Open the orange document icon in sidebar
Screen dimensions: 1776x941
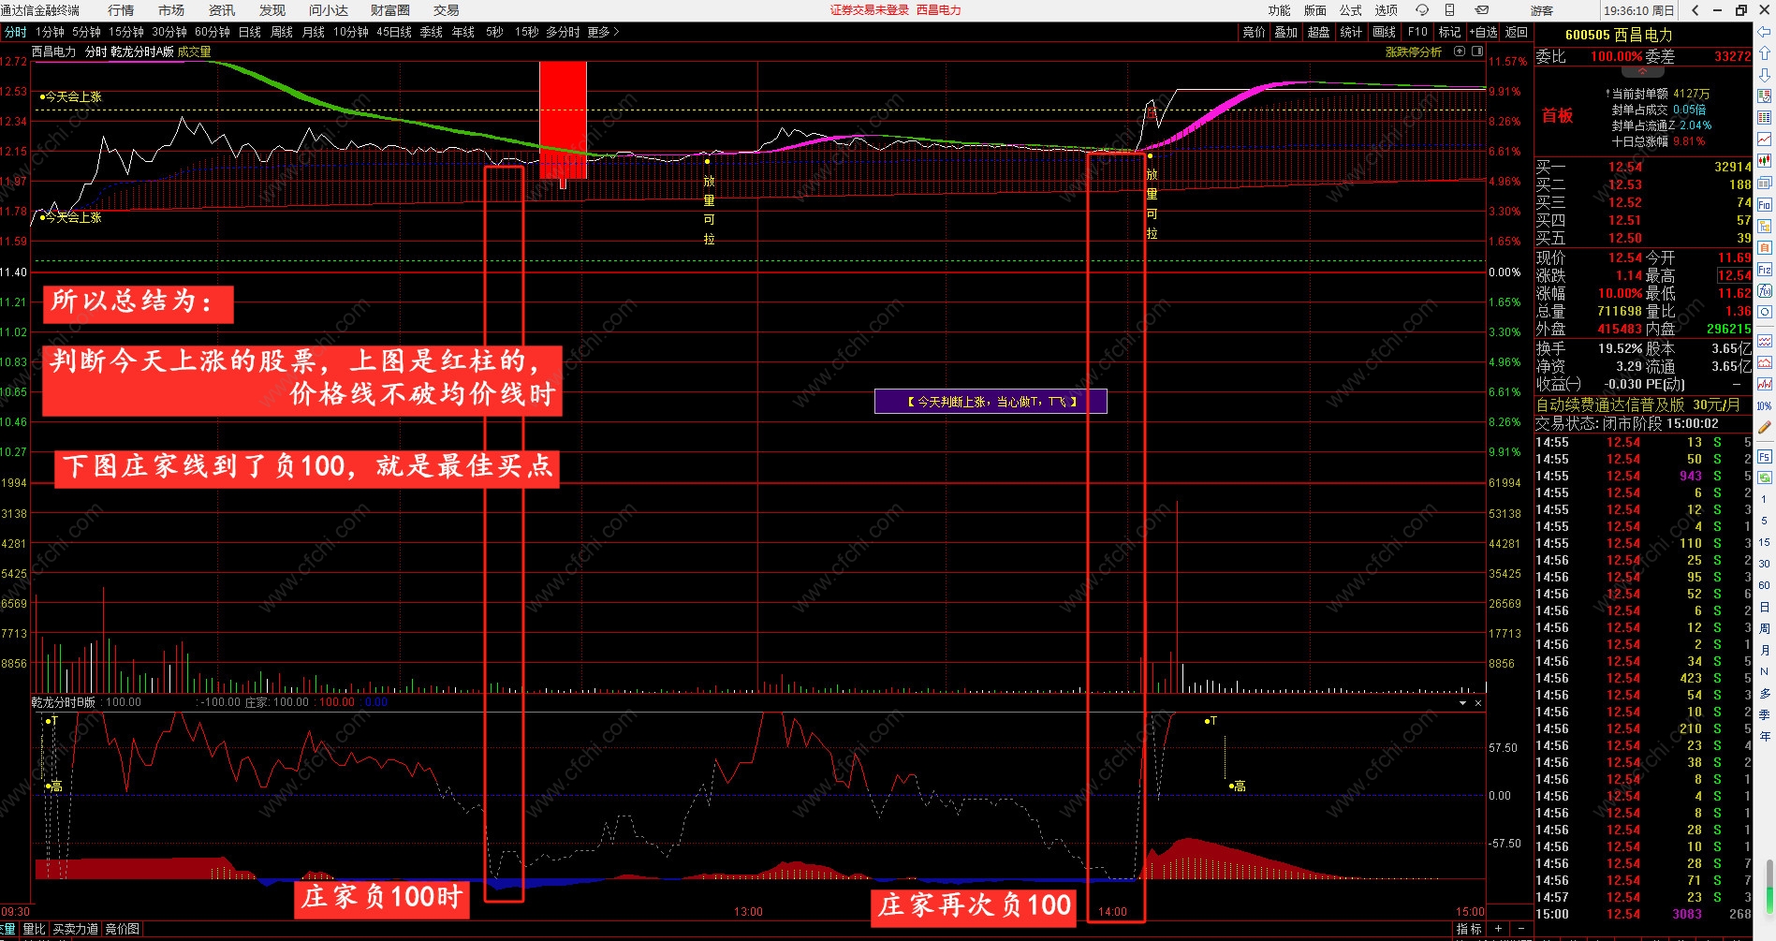[x=1764, y=247]
